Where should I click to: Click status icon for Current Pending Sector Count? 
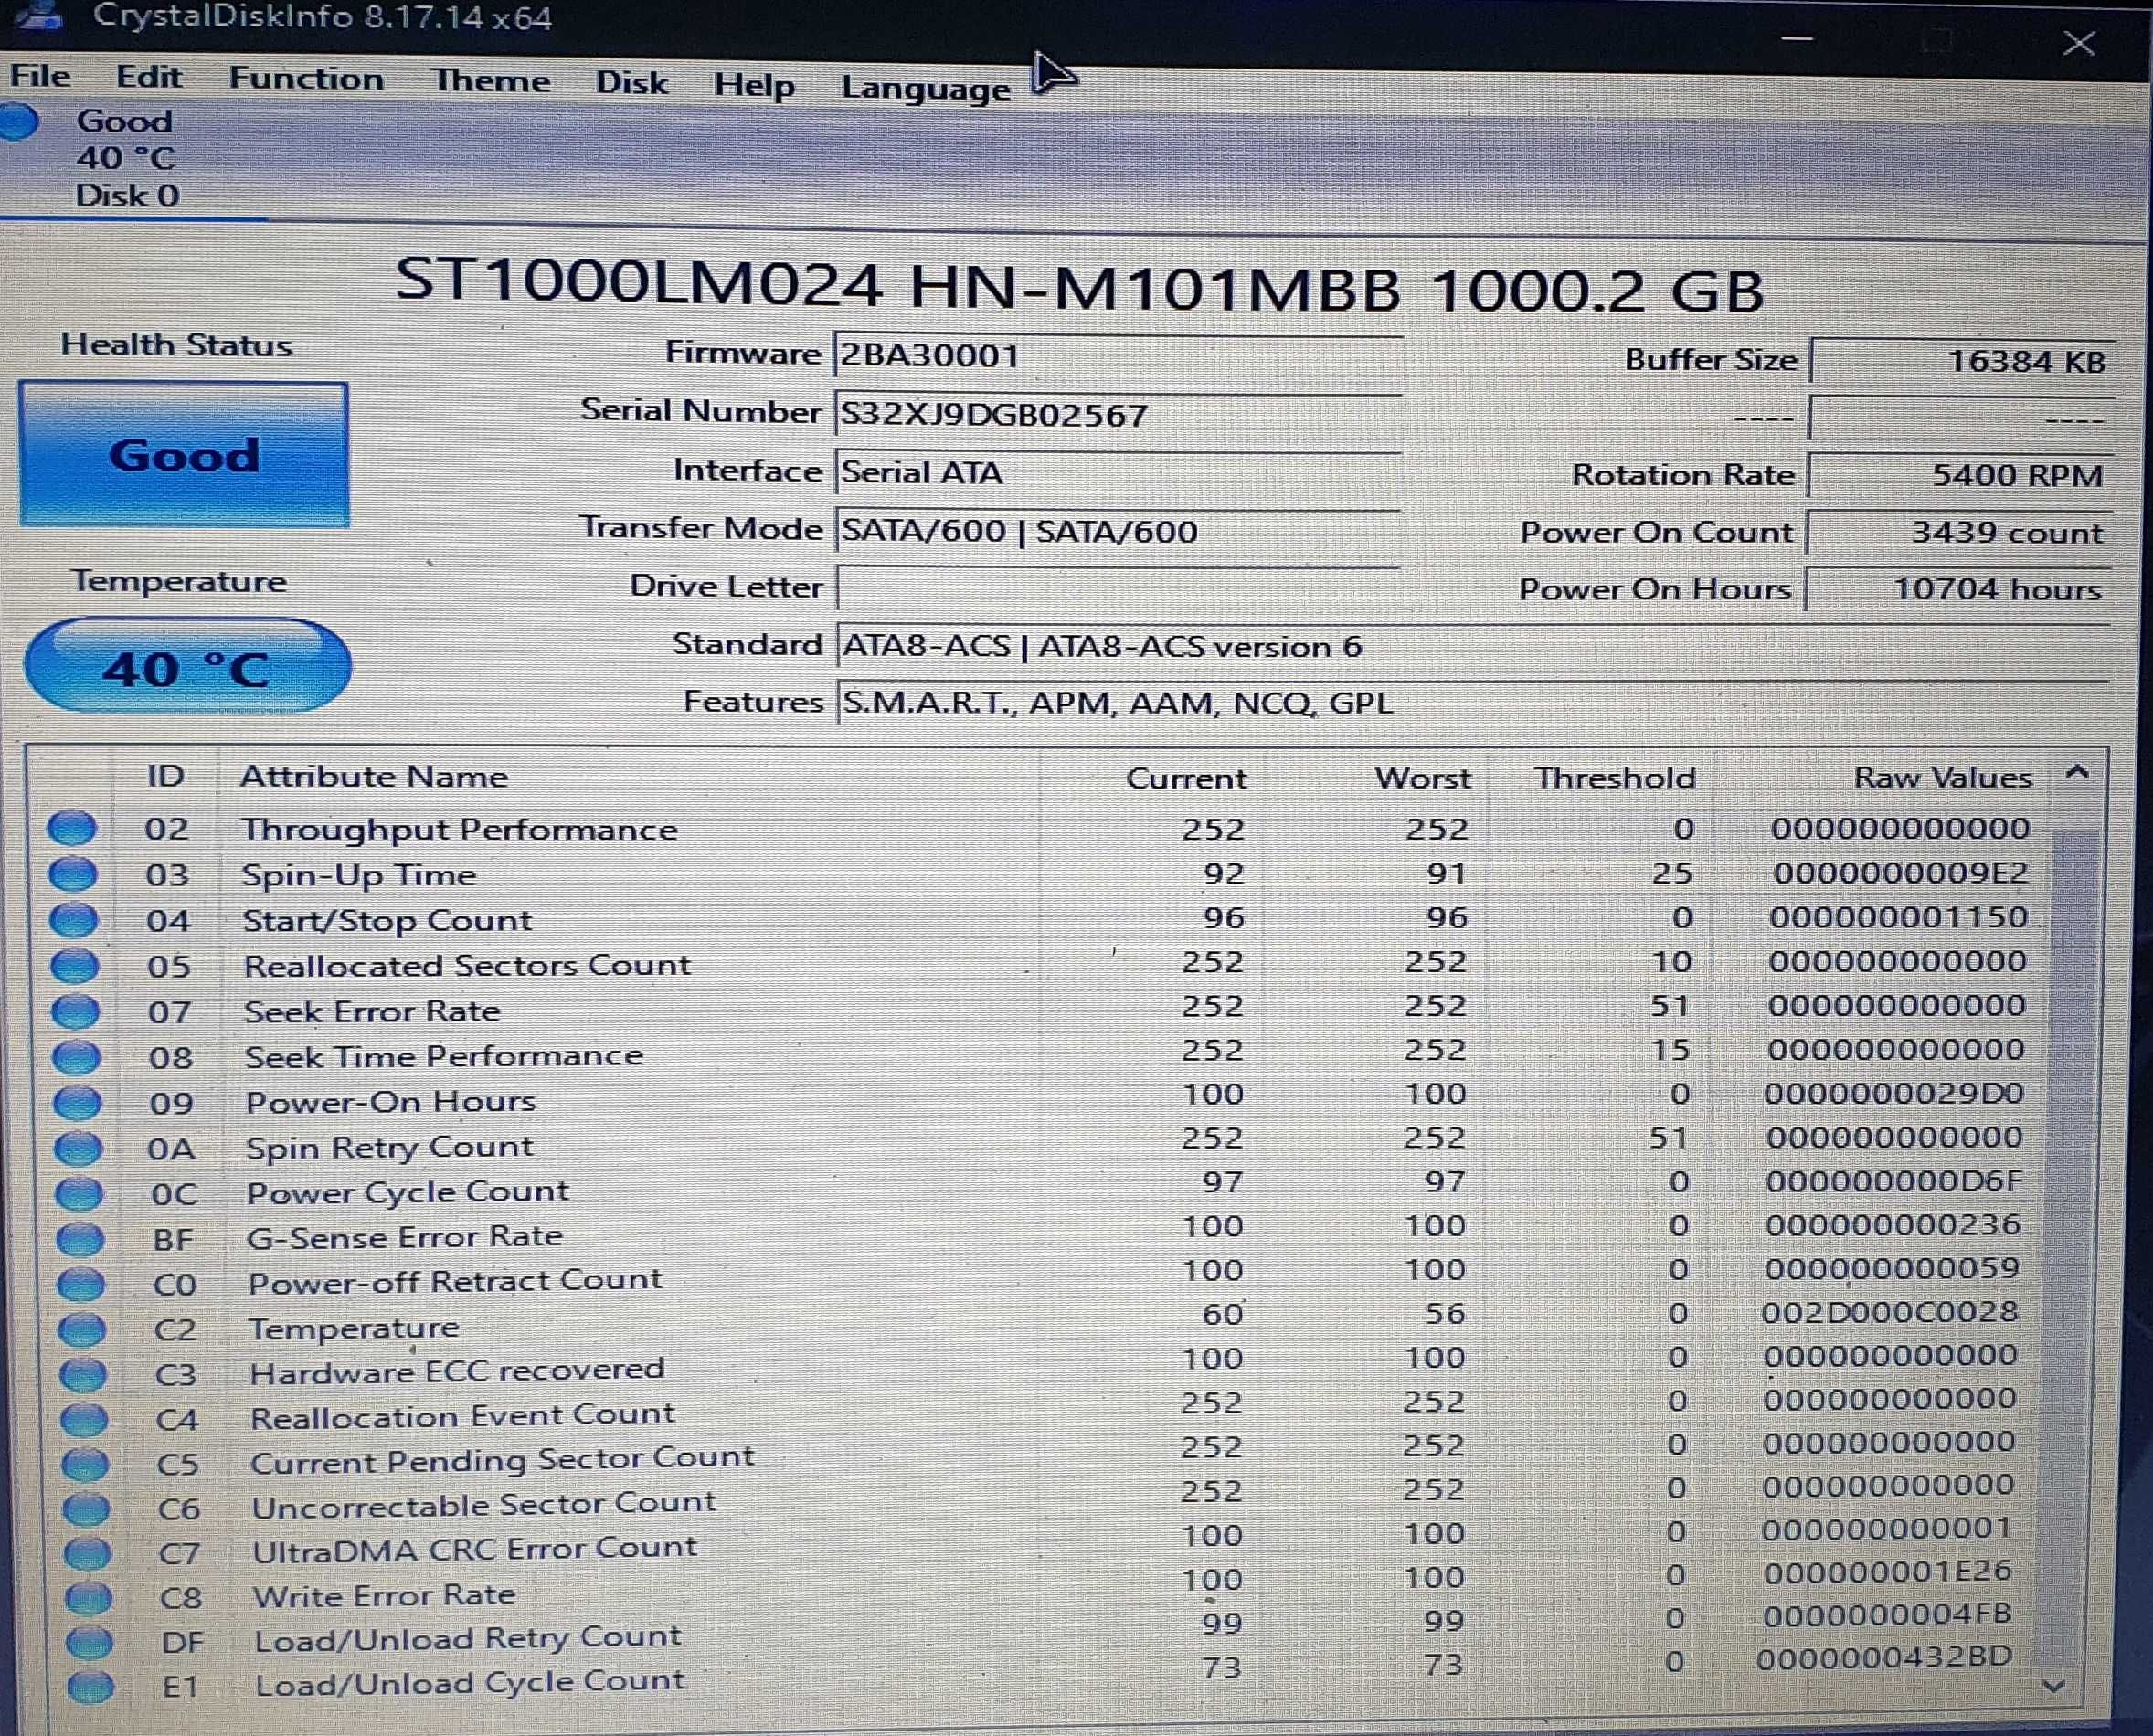point(86,1465)
